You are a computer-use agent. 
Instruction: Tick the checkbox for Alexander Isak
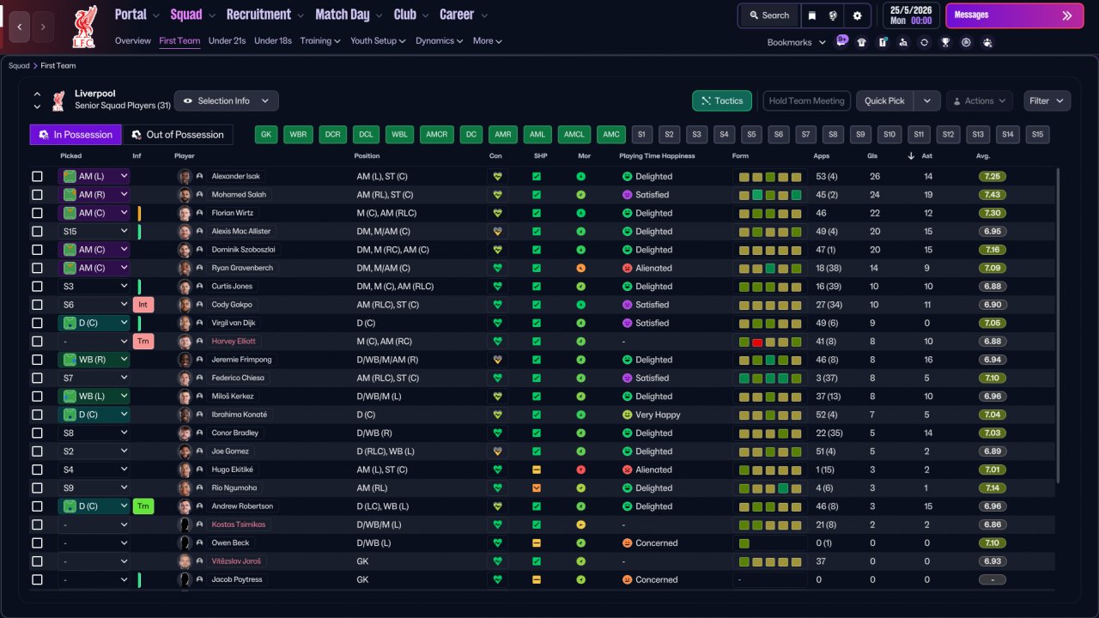[37, 176]
